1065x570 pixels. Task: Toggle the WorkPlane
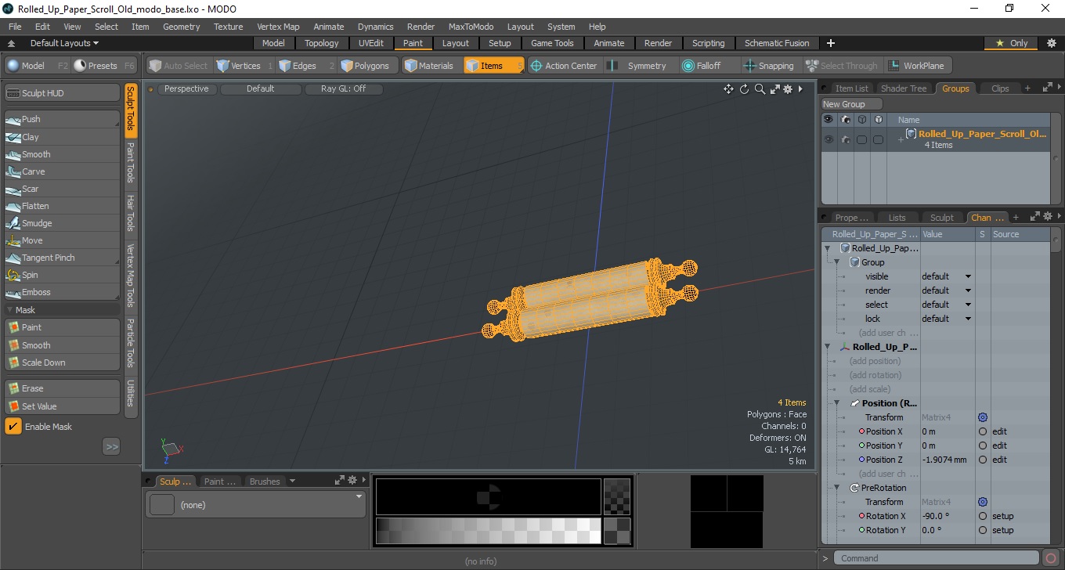(917, 66)
